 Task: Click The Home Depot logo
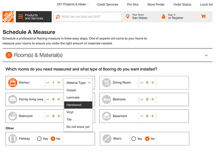coord(8,17)
